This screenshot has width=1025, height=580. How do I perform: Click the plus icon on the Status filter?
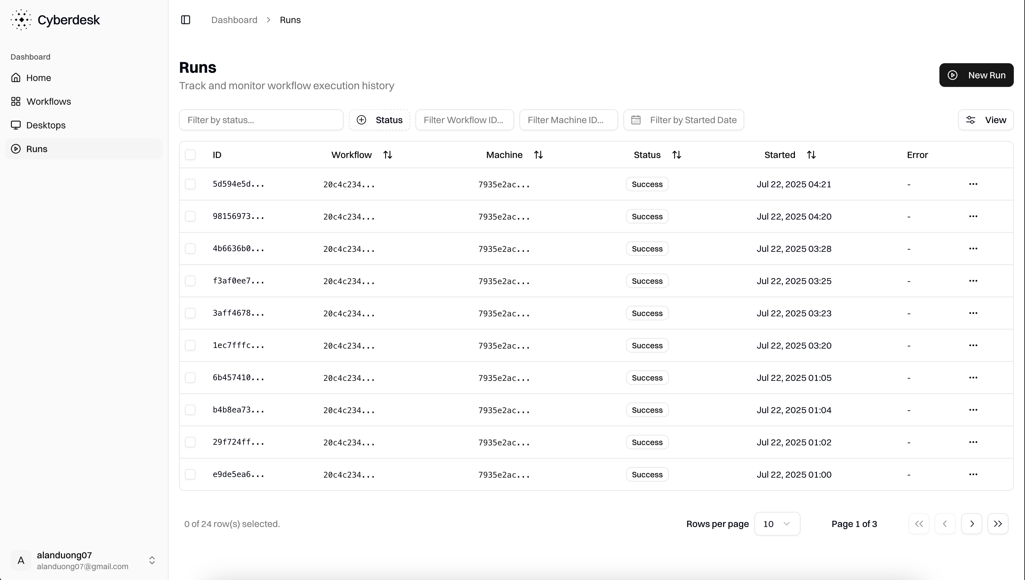[x=361, y=119]
